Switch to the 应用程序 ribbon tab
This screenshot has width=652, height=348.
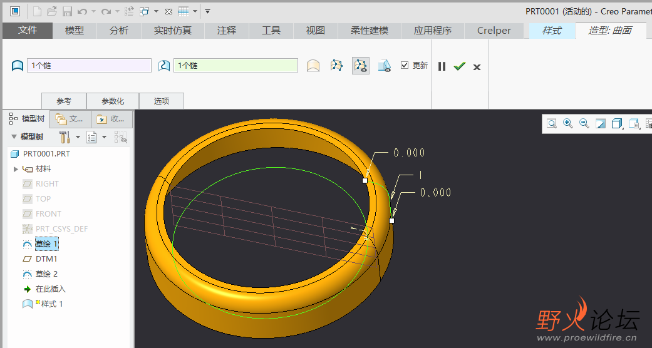click(432, 30)
